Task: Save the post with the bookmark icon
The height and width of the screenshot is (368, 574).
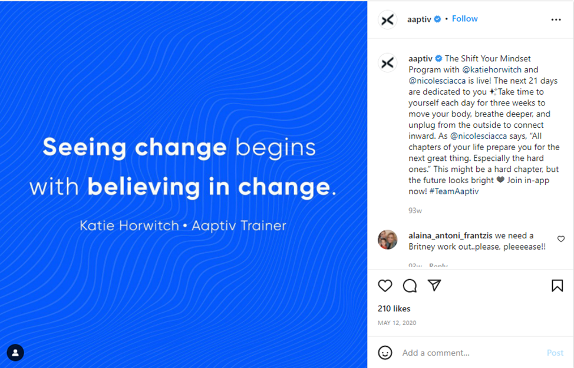Action: coord(557,286)
